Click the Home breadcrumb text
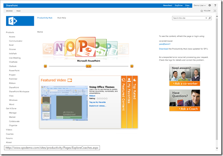Image resolution: width=223 pixels, height=156 pixels. point(40,32)
